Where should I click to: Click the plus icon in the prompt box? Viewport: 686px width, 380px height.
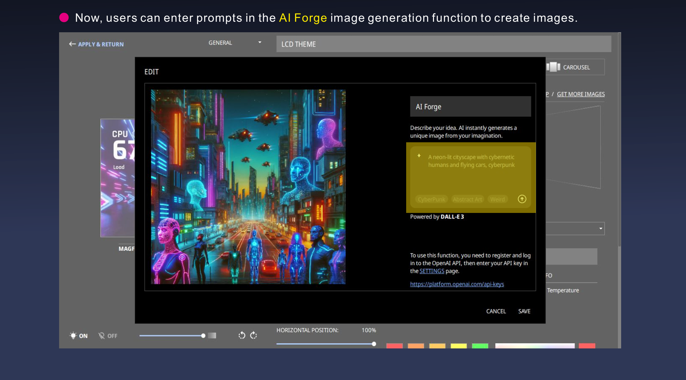[418, 156]
